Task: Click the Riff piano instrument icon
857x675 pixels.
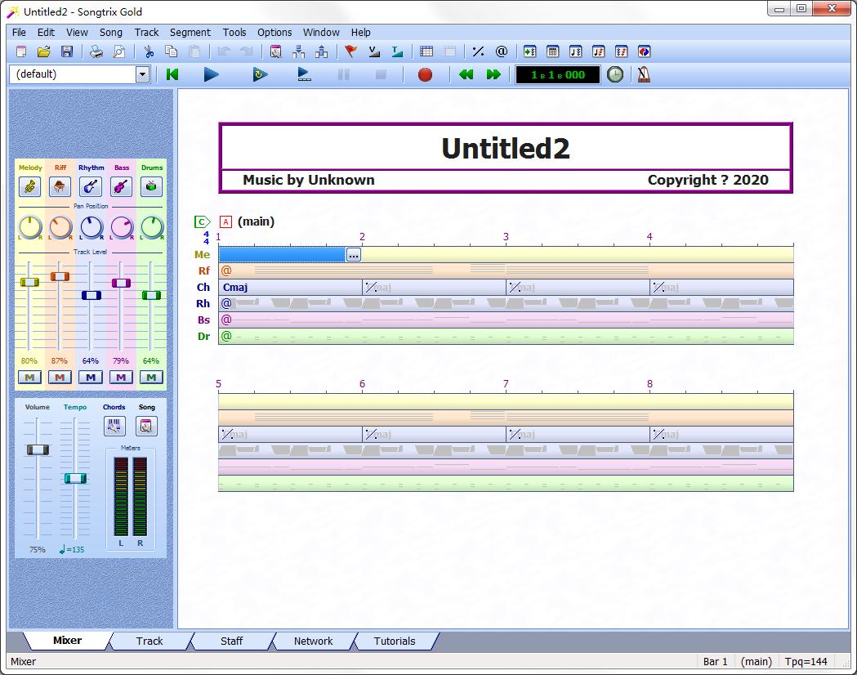Action: pyautogui.click(x=60, y=186)
